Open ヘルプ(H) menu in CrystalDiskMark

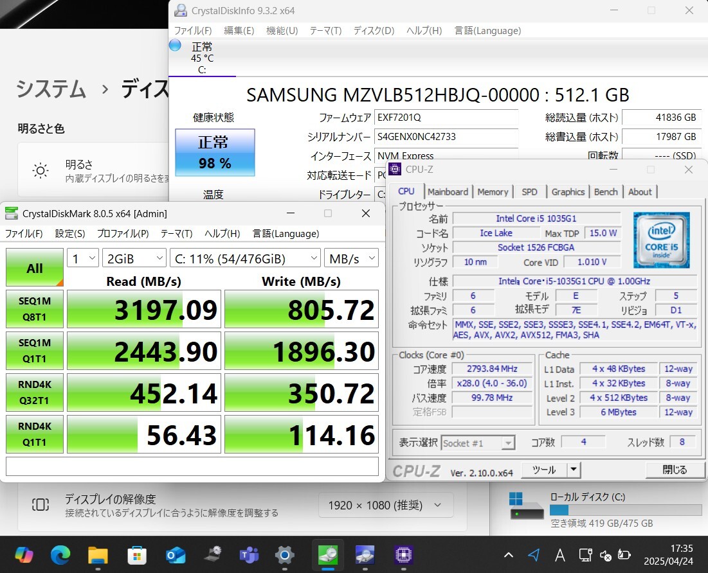click(222, 234)
